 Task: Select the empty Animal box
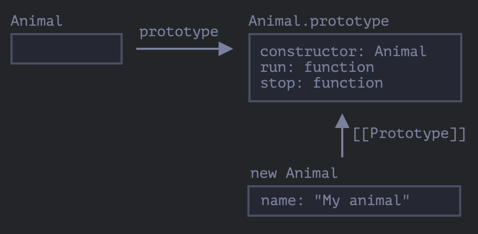67,49
